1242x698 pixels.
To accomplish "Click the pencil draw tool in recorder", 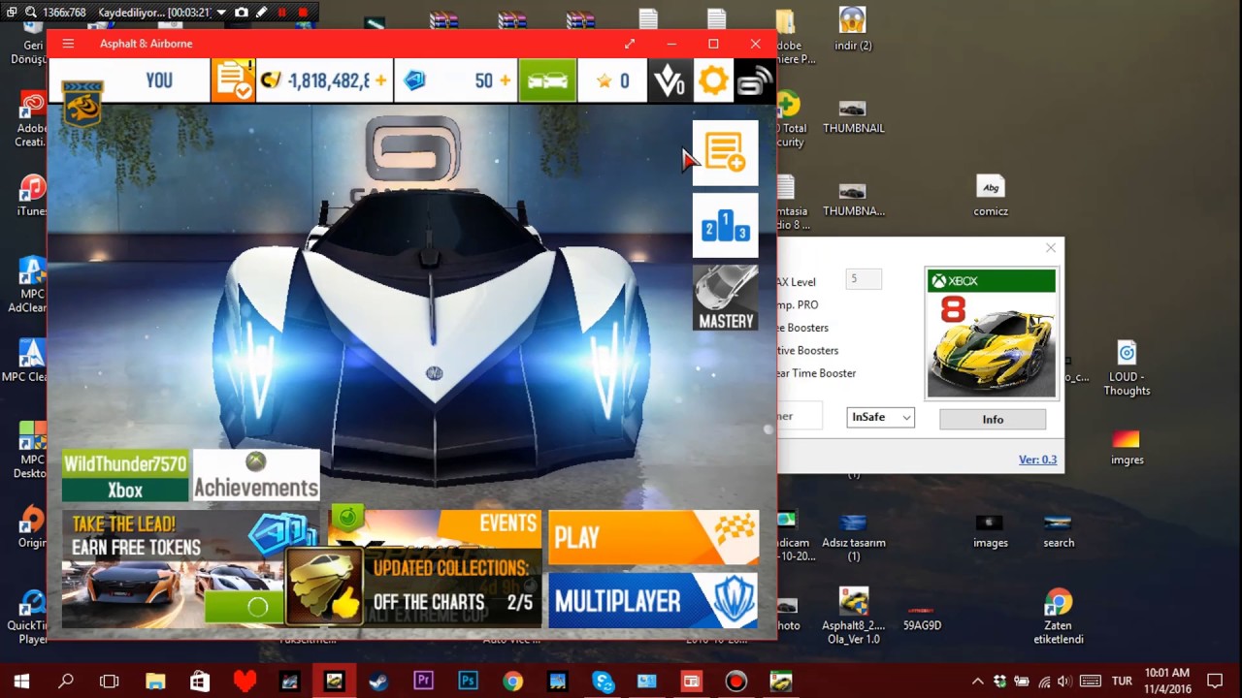I will click(x=262, y=13).
